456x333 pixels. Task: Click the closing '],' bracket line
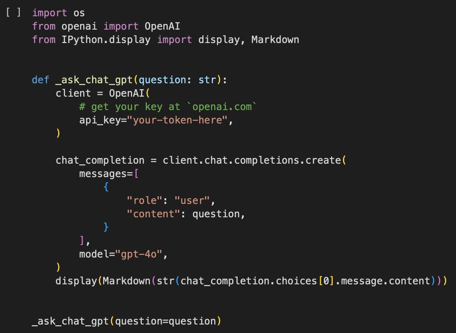click(85, 241)
